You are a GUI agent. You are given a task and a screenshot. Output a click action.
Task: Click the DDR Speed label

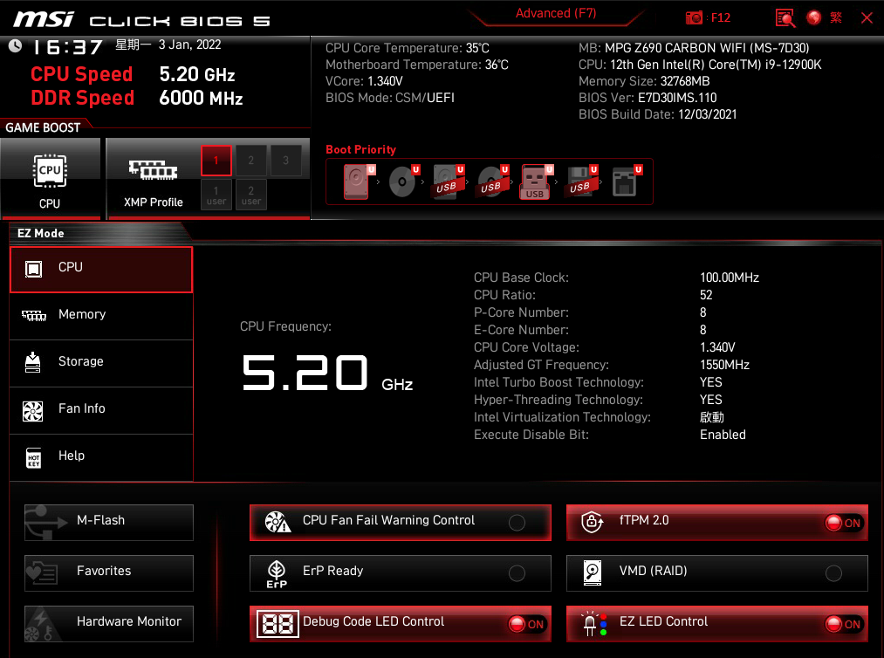[x=82, y=98]
